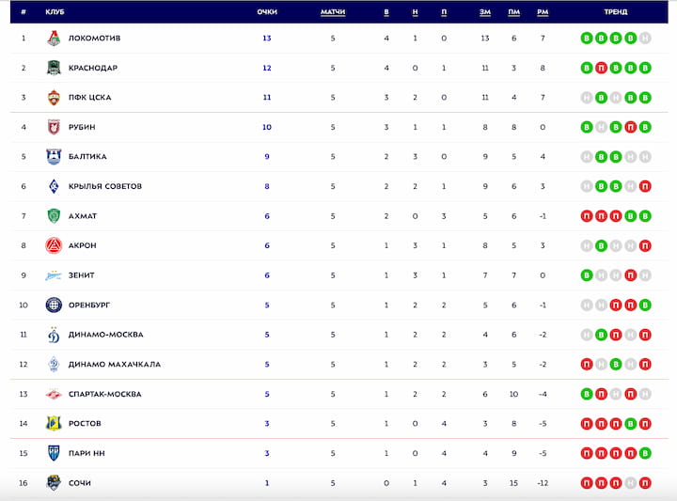Viewport: 677px width, 501px height.
Task: Open the СОЧИ club name
Action: click(x=80, y=483)
